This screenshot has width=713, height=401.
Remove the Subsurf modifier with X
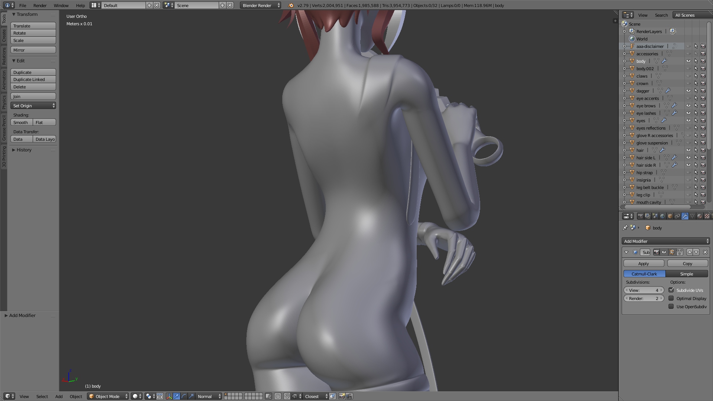point(705,252)
